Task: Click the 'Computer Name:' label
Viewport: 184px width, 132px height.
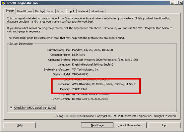Action: click(60, 55)
